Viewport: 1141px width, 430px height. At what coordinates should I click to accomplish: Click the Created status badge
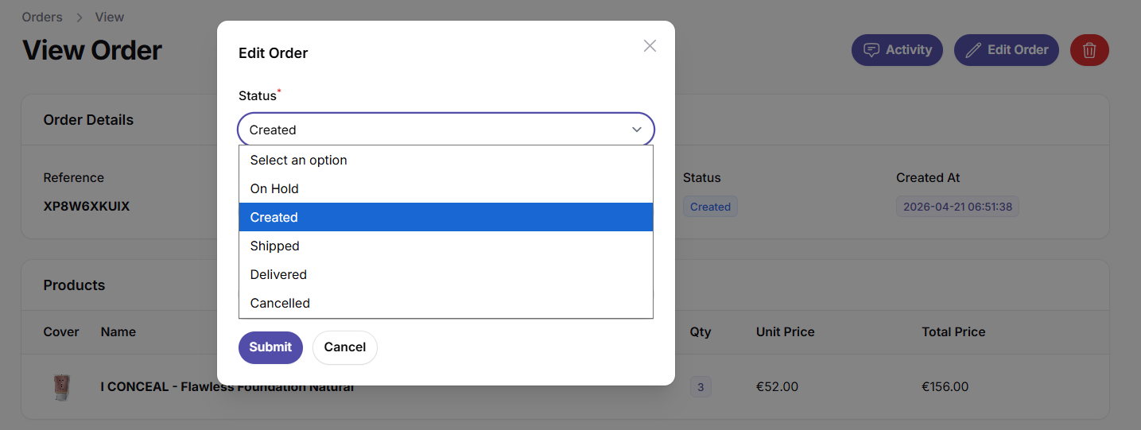pyautogui.click(x=710, y=207)
